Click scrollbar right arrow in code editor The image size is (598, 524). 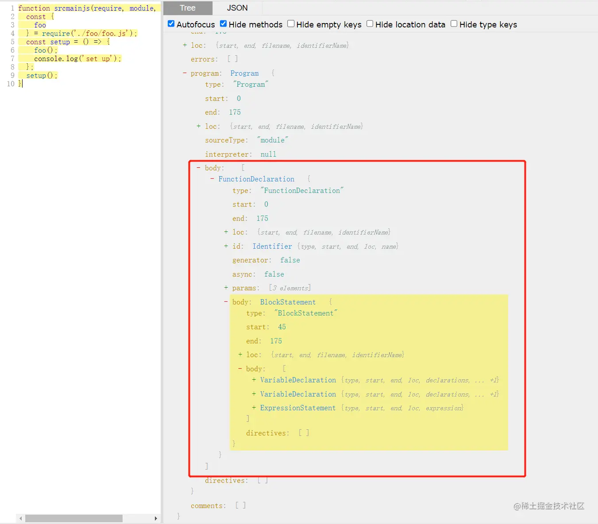point(156,518)
